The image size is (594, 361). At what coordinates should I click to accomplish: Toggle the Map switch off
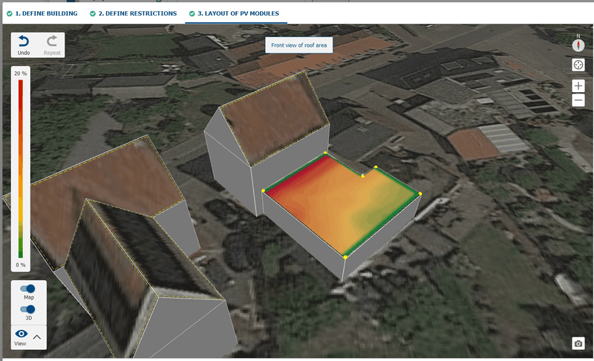tap(28, 289)
